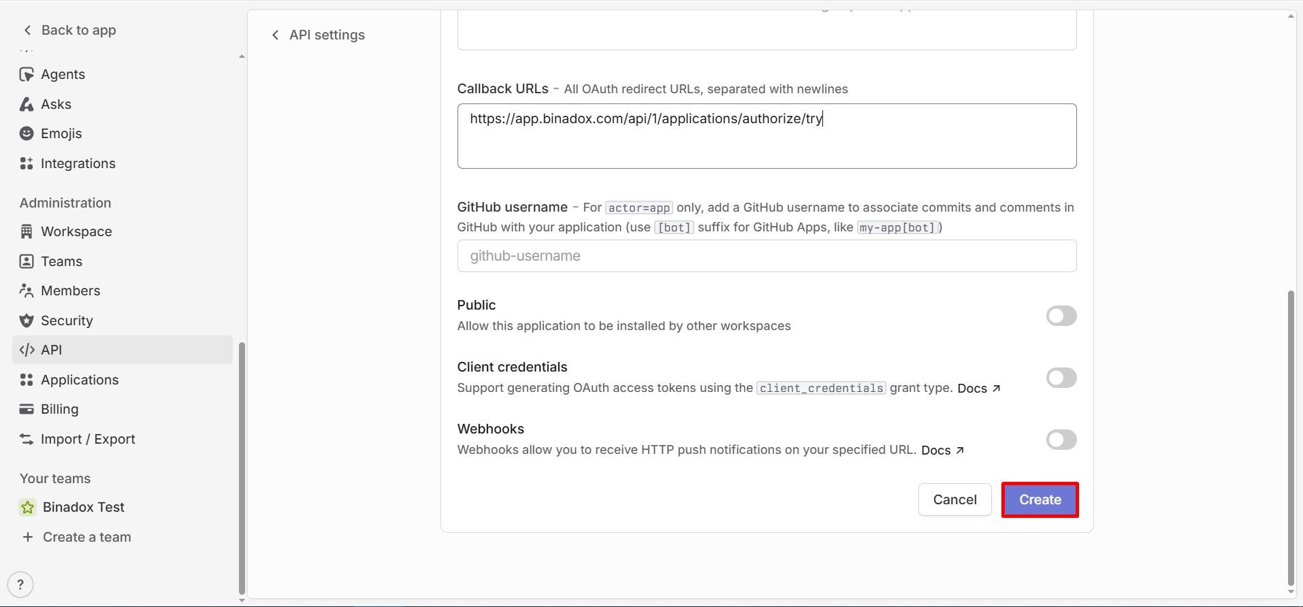Open Import / Export menu item
This screenshot has width=1303, height=607.
pos(88,439)
